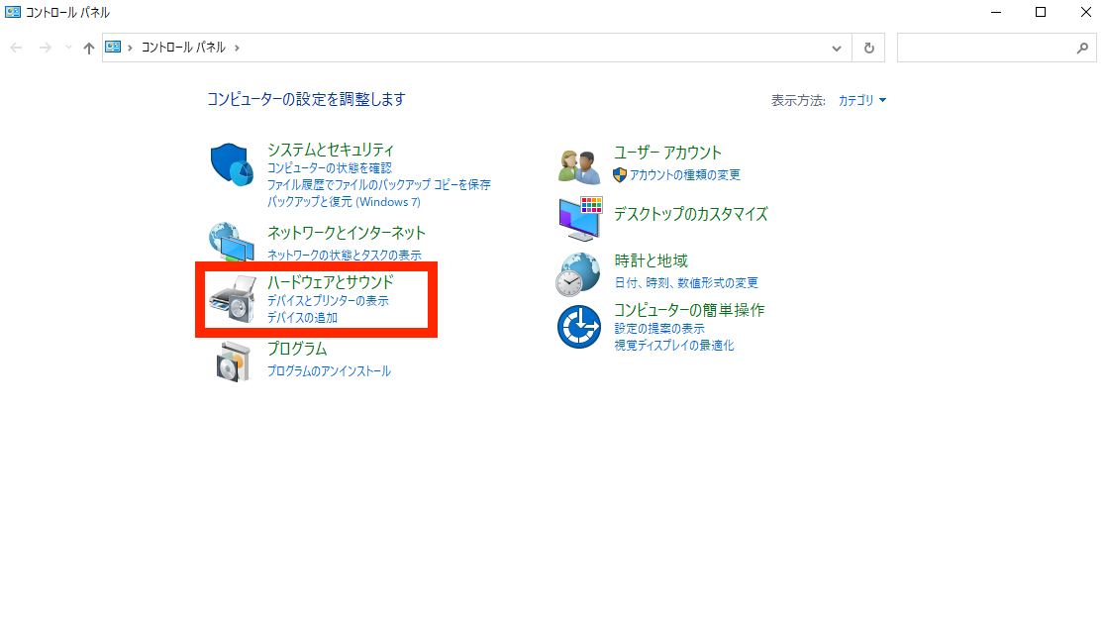Viewport: 1105px width, 620px height.
Task: Open the ハードウェアとサウンド printer icon
Action: (233, 299)
